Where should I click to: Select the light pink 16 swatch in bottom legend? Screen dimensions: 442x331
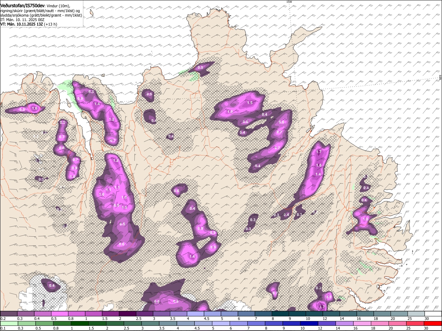(x=362, y=323)
